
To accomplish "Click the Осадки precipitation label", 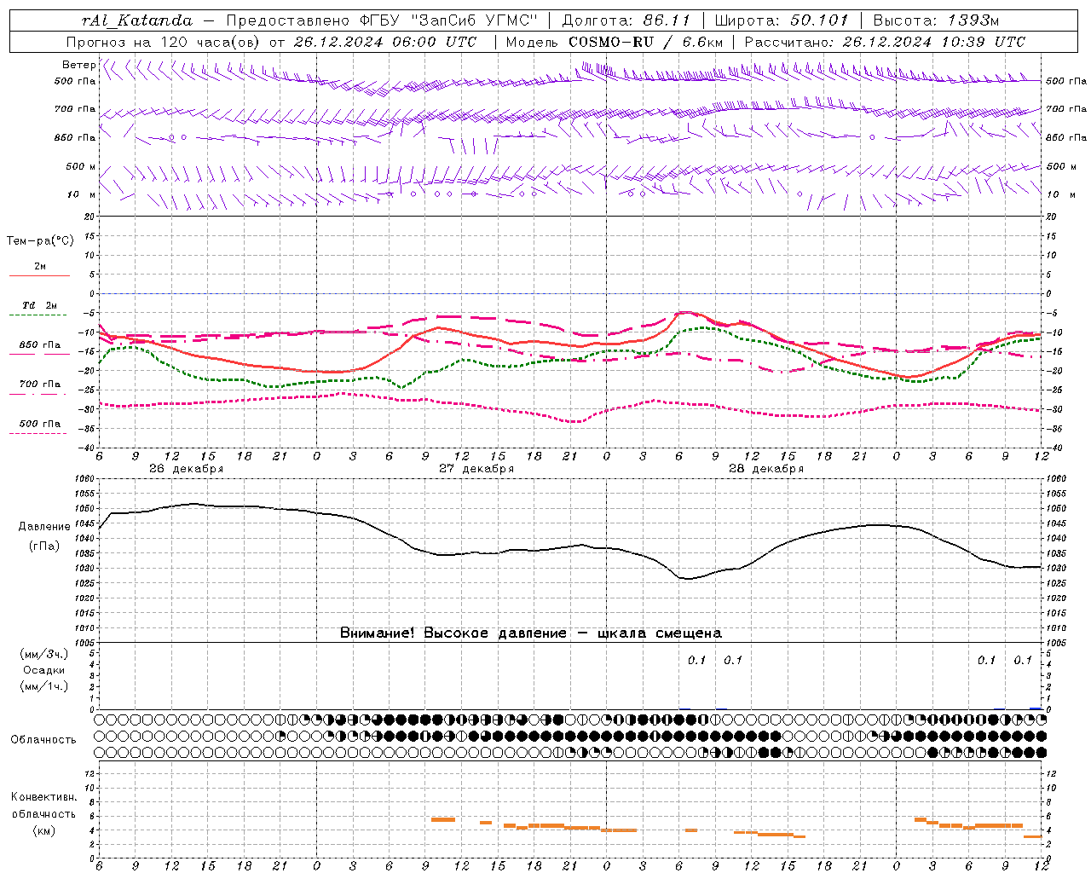I will pos(43,670).
